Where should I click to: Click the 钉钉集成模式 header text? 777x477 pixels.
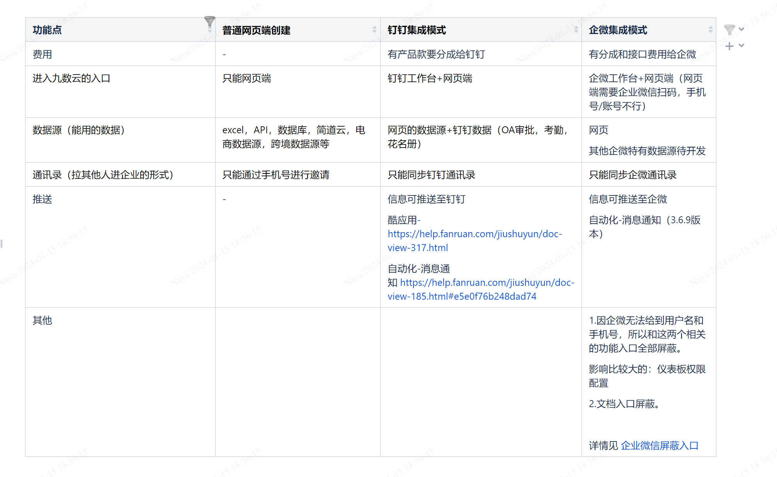(x=417, y=30)
